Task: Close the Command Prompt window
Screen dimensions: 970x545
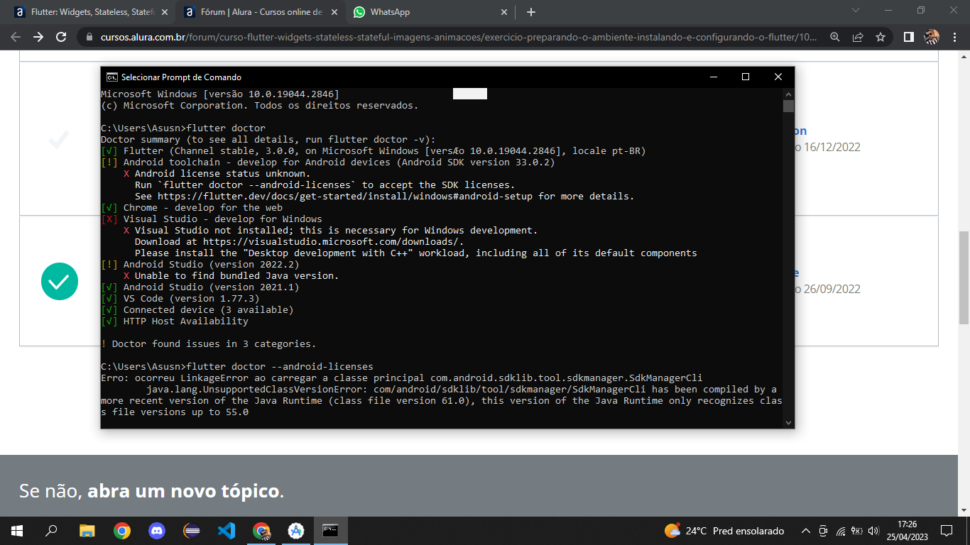Action: 778,77
